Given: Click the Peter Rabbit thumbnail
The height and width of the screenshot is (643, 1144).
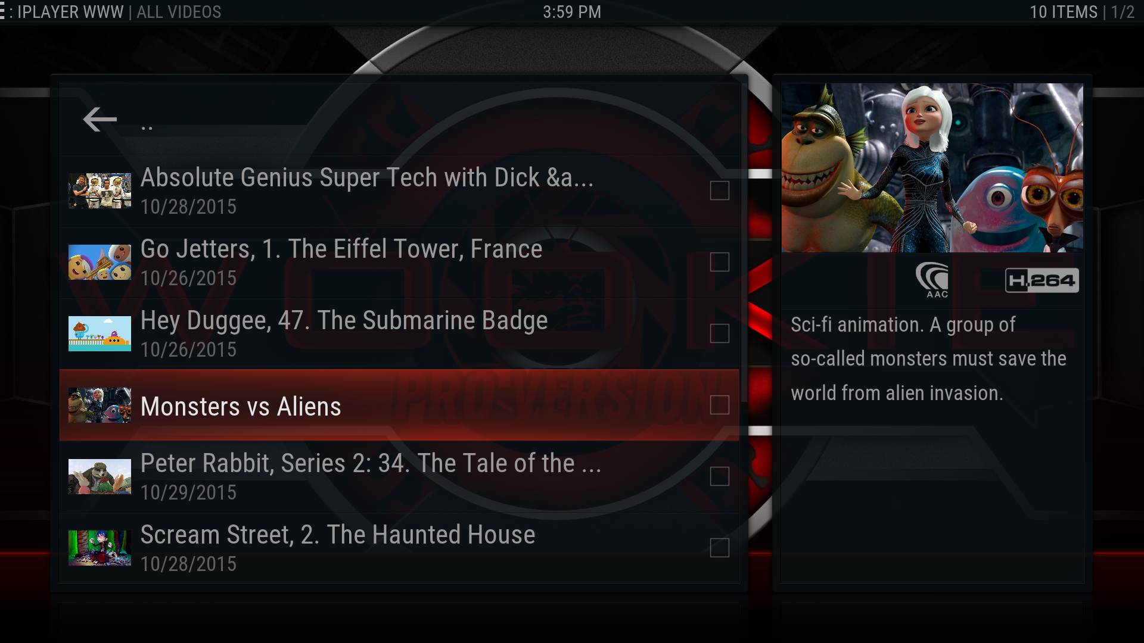Looking at the screenshot, I should [100, 476].
